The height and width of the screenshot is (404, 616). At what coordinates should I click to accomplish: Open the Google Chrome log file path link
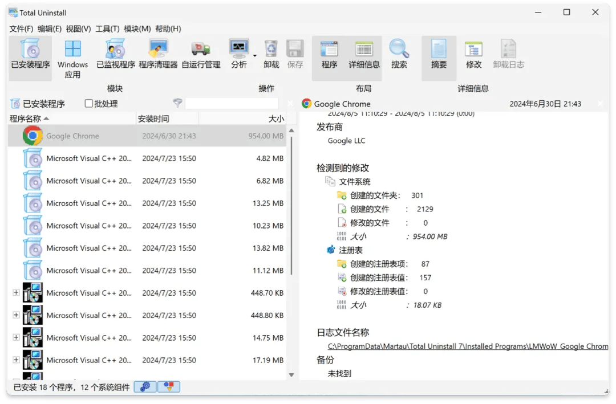pos(468,346)
